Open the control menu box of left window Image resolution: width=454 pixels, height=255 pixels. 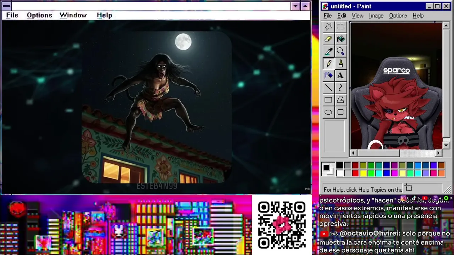coord(6,6)
